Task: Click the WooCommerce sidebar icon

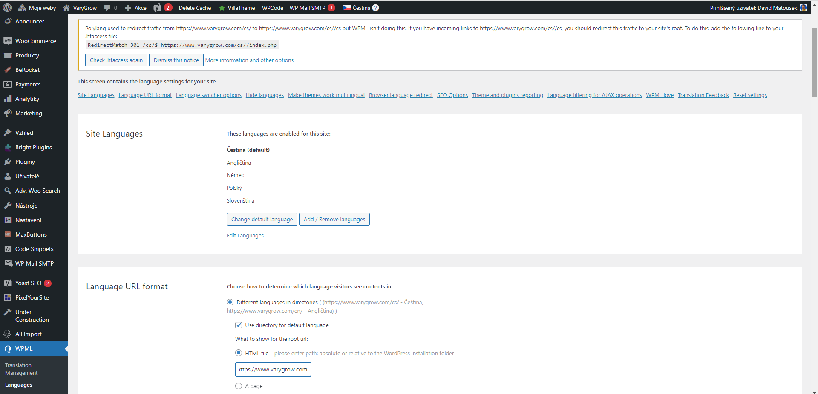Action: tap(8, 41)
